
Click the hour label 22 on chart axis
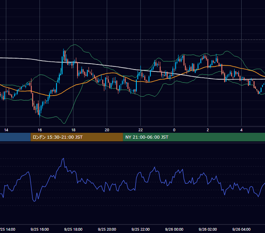point(140,130)
